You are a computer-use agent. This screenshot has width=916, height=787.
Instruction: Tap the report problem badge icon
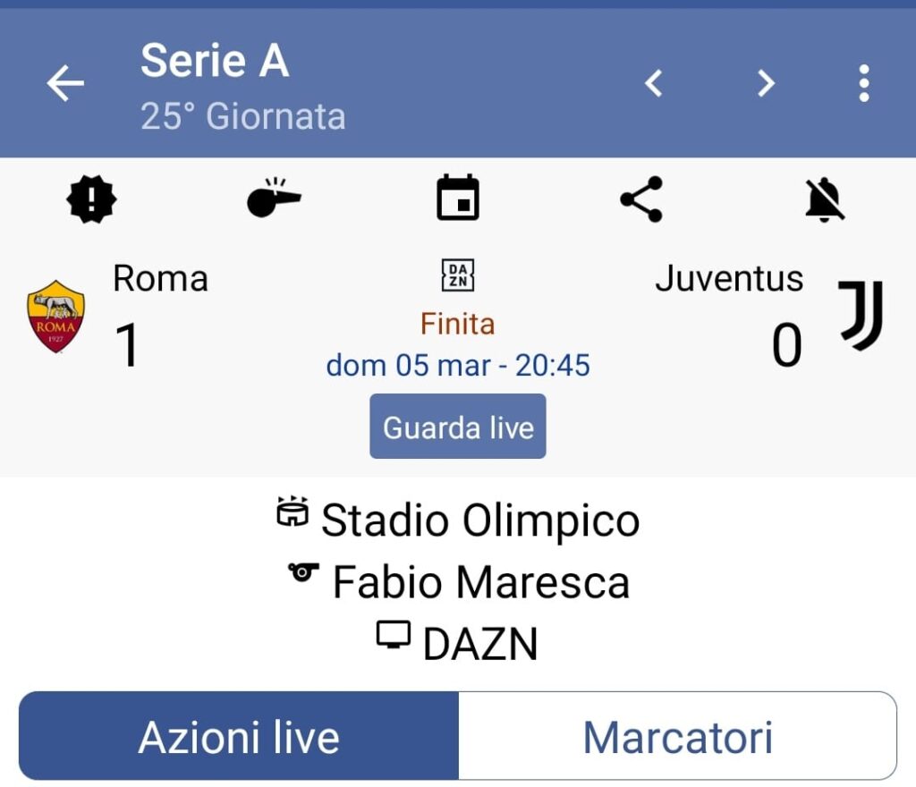[91, 199]
